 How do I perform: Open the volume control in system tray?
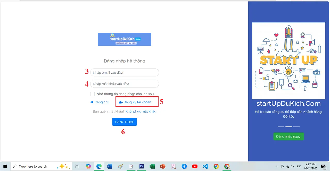tap(293, 167)
